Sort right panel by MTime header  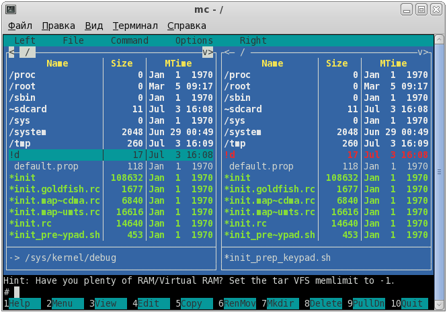click(x=393, y=63)
